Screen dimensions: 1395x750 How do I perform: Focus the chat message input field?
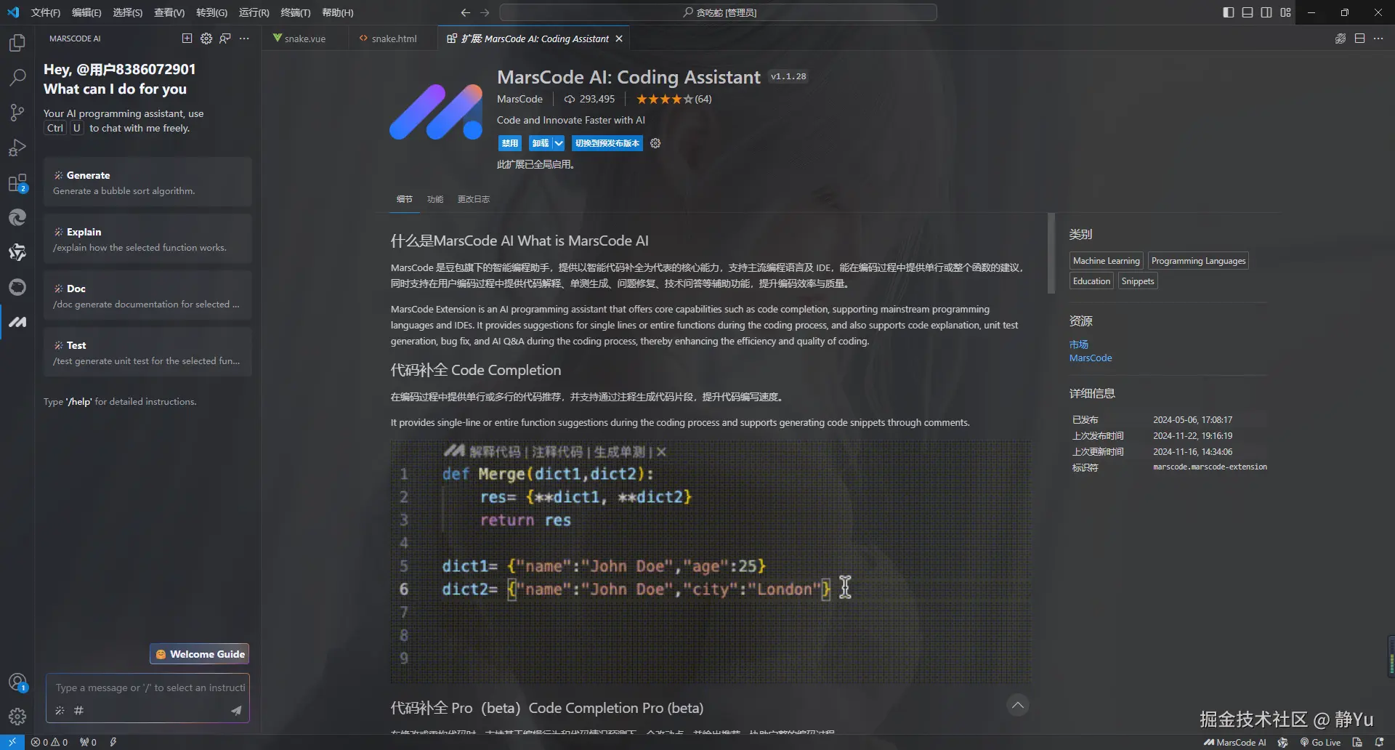pyautogui.click(x=150, y=687)
